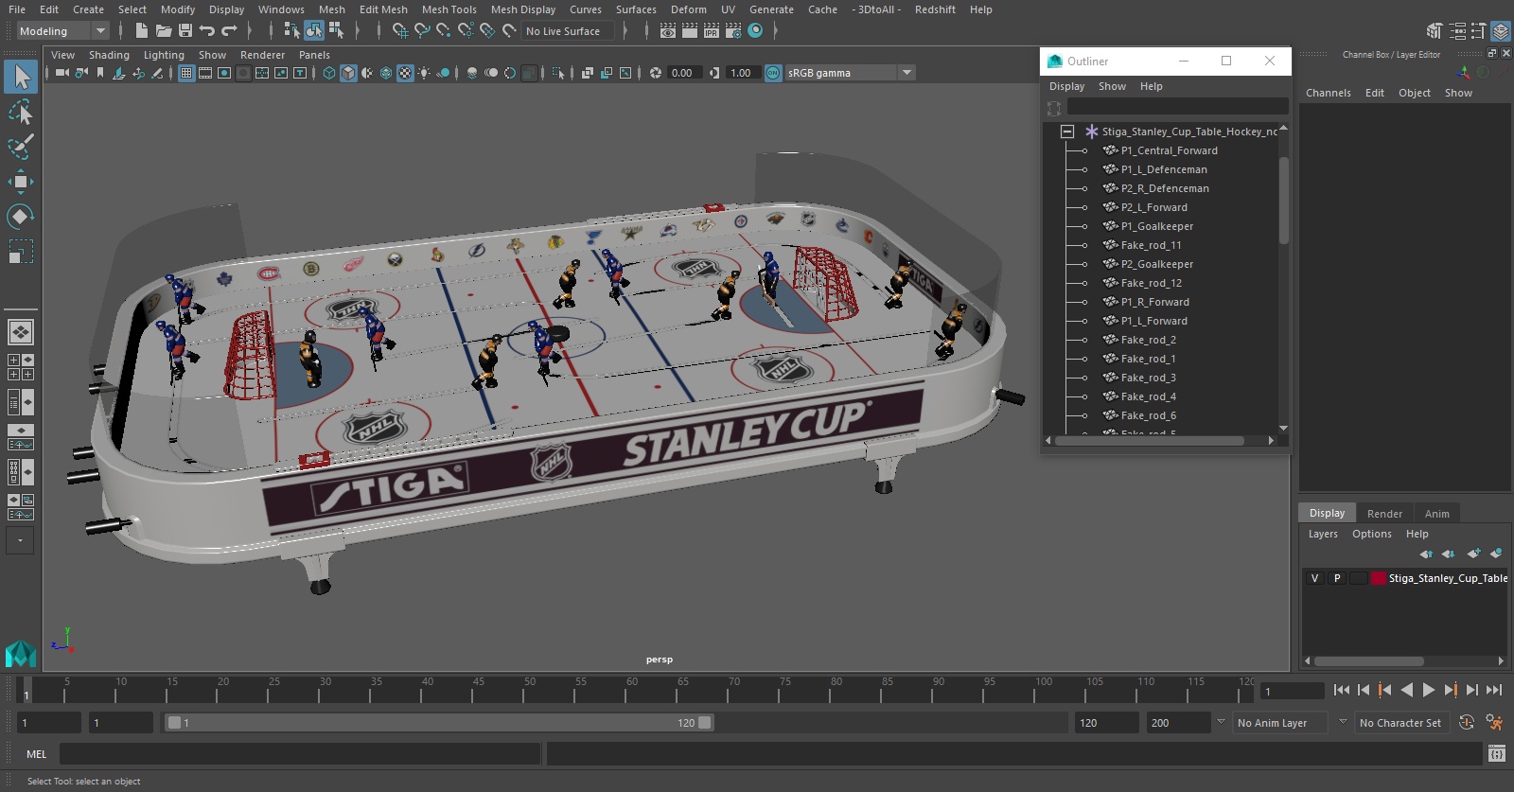Viewport: 1514px width, 792px height.
Task: Choose the Rotate tool in toolbox
Action: [21, 217]
